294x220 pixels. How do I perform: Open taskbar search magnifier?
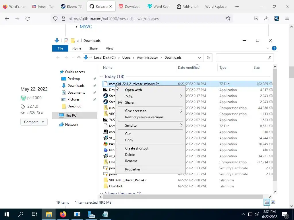tap(21, 214)
